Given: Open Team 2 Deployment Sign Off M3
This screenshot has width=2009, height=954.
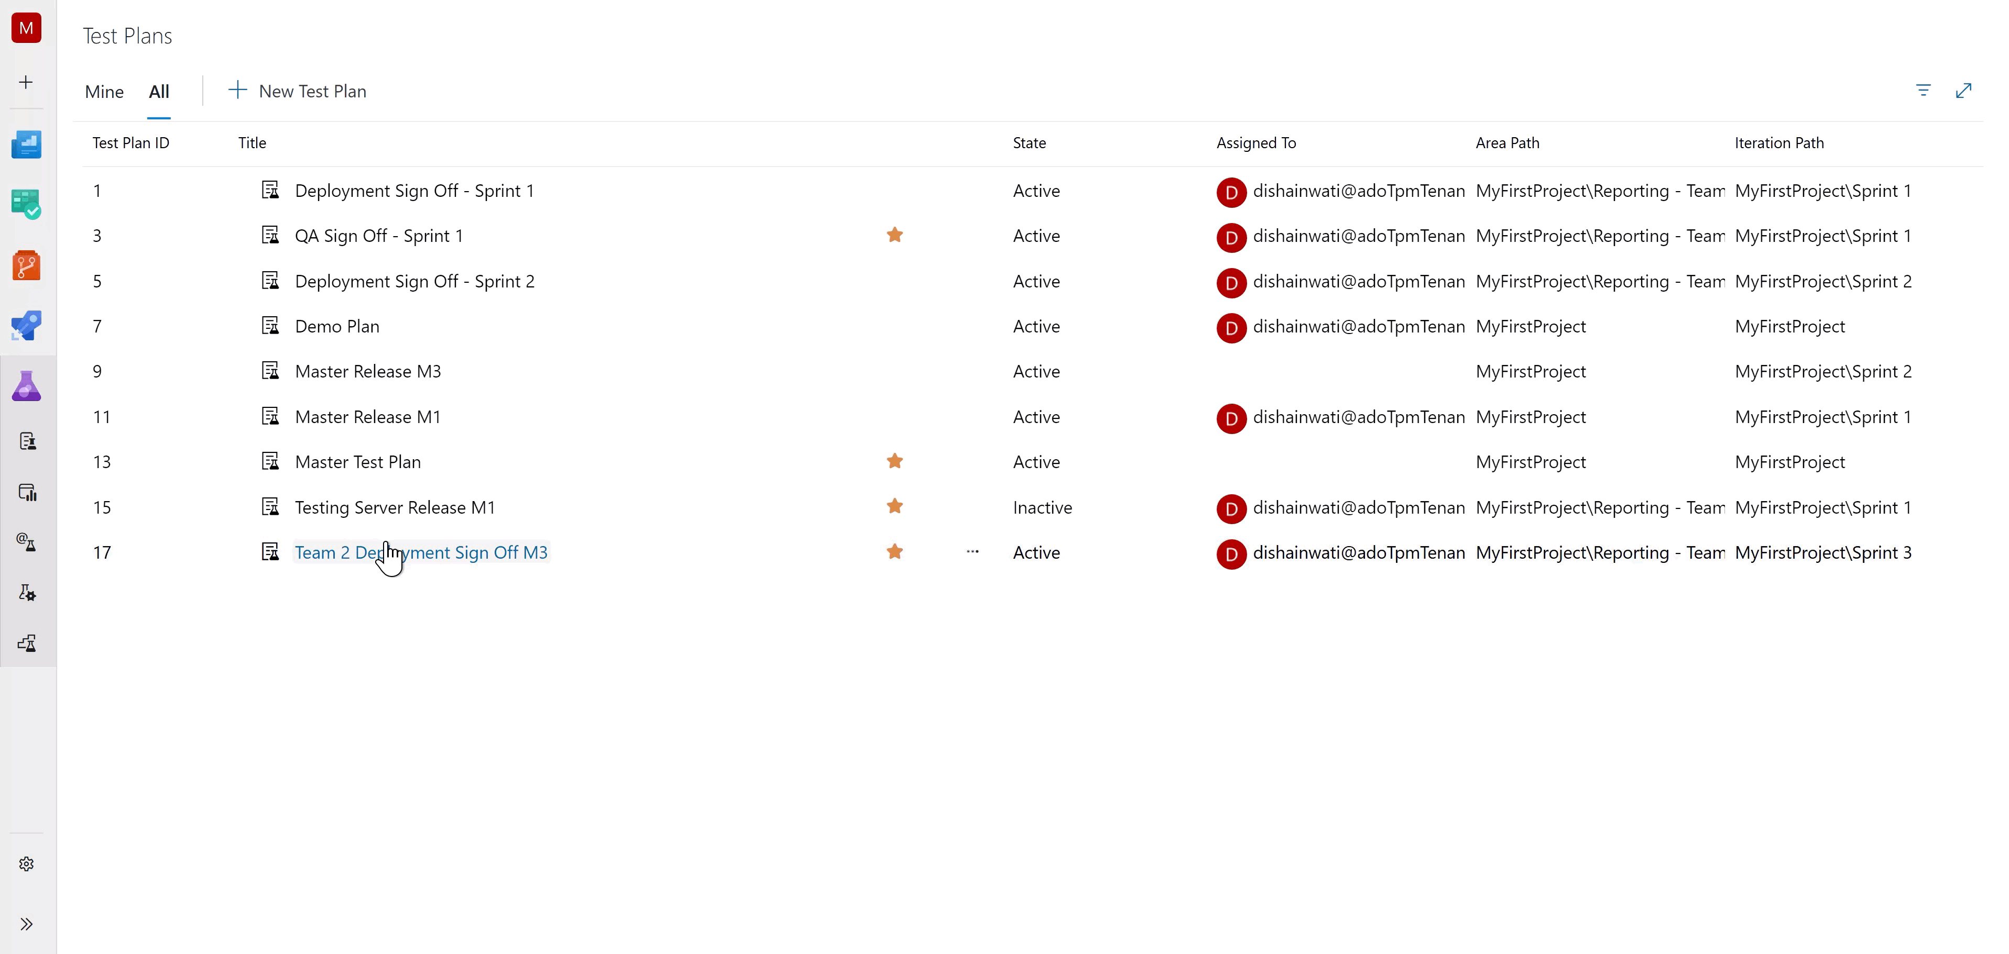Looking at the screenshot, I should coord(420,552).
